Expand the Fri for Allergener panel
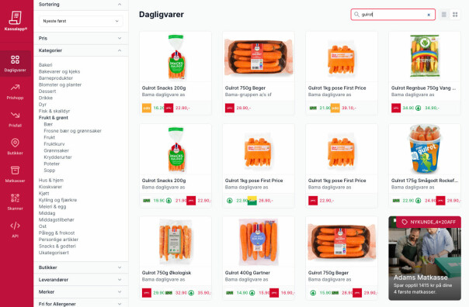469x307 pixels. pos(81,304)
